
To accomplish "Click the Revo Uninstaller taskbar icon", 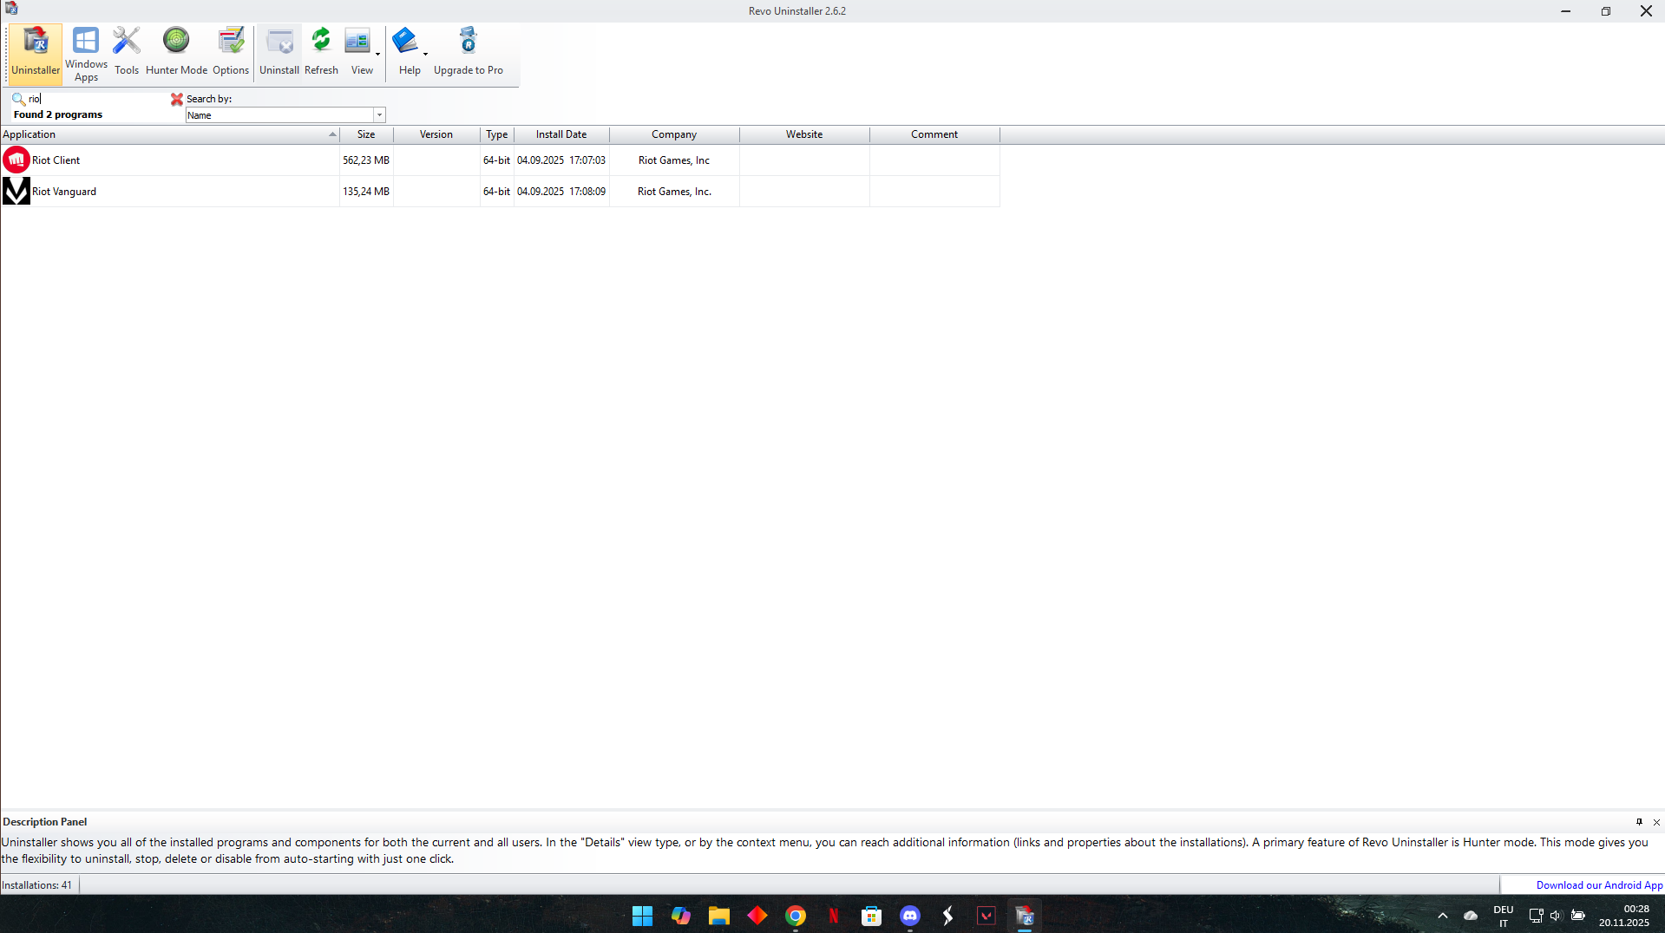I will click(1024, 916).
